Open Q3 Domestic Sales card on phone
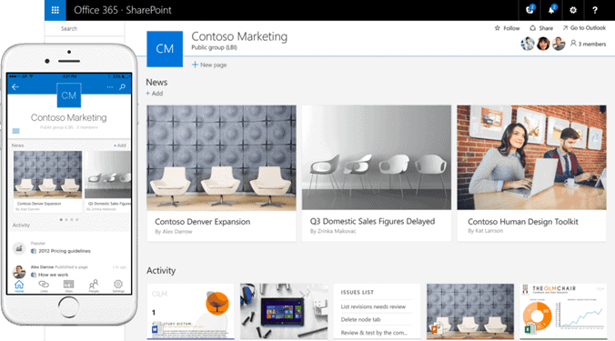This screenshot has width=615, height=341. [x=108, y=182]
